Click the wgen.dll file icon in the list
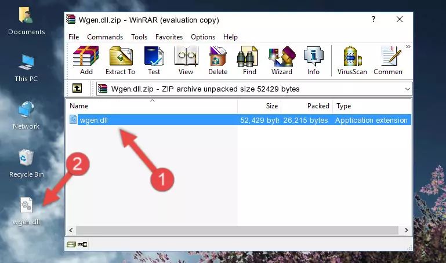Screen dimensions: 446x263 pyautogui.click(x=73, y=119)
